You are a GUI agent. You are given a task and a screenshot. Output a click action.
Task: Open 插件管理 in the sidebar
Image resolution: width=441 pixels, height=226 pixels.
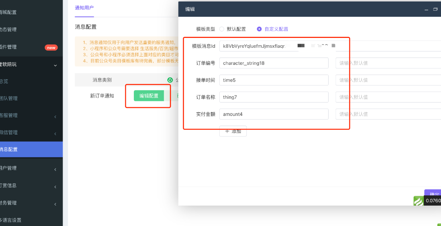point(31,47)
